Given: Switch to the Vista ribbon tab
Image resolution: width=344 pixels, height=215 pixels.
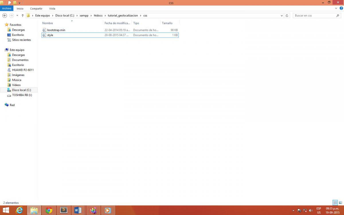Looking at the screenshot, I should [x=52, y=9].
